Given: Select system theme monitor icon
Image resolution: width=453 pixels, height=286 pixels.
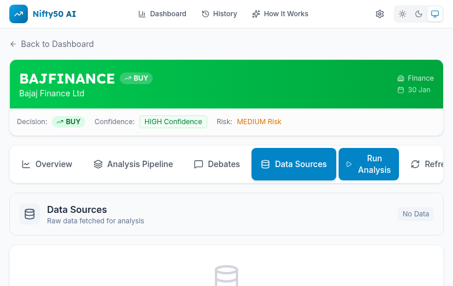Looking at the screenshot, I should pos(434,14).
